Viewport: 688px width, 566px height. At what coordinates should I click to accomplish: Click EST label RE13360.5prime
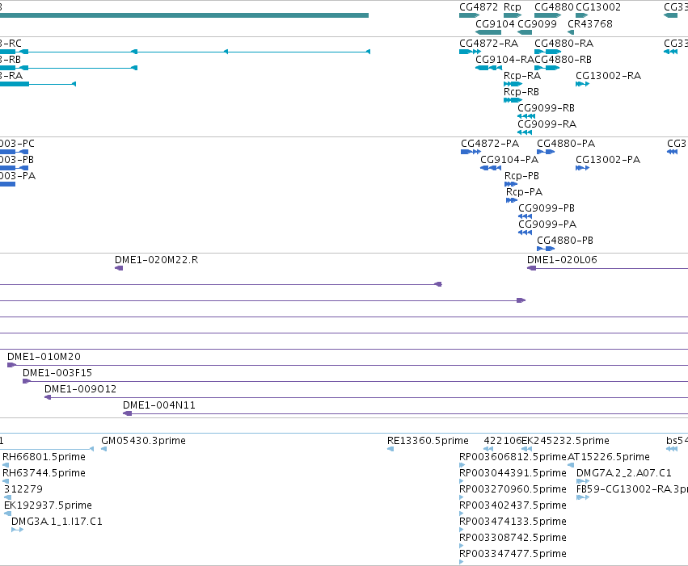(428, 441)
